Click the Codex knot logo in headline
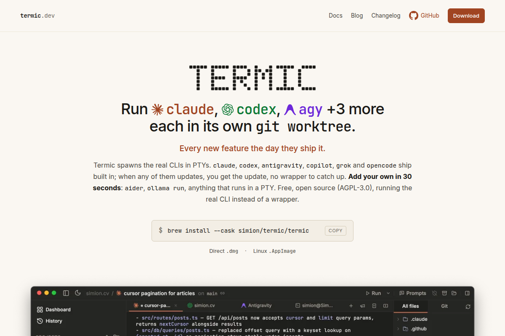The height and width of the screenshot is (336, 505). tap(228, 110)
